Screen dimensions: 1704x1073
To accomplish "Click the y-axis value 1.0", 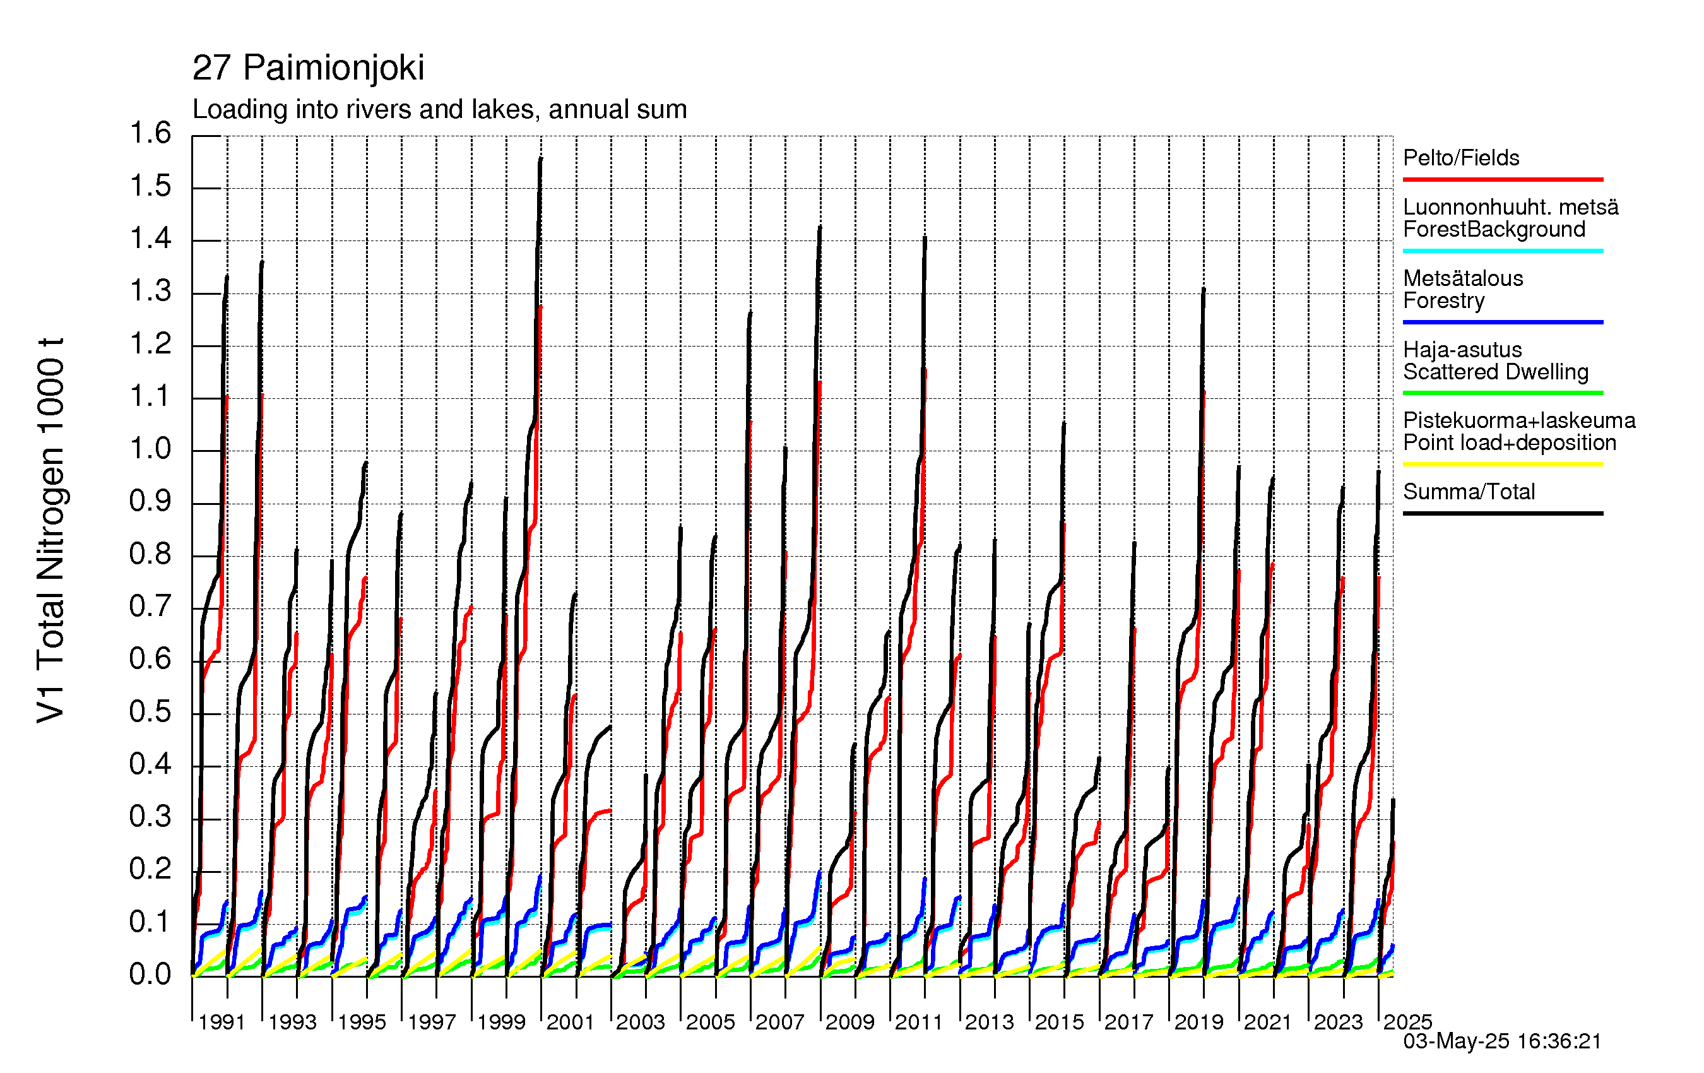I will (150, 449).
